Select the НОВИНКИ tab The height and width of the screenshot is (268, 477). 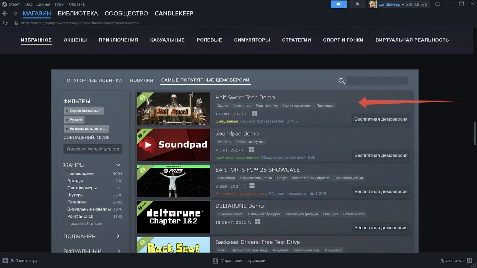pos(141,80)
